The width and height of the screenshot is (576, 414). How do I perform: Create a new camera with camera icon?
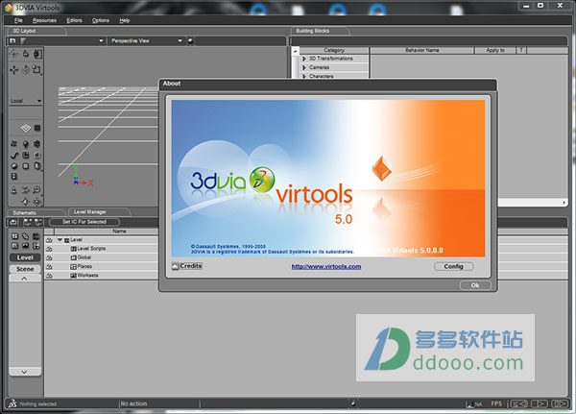14,144
